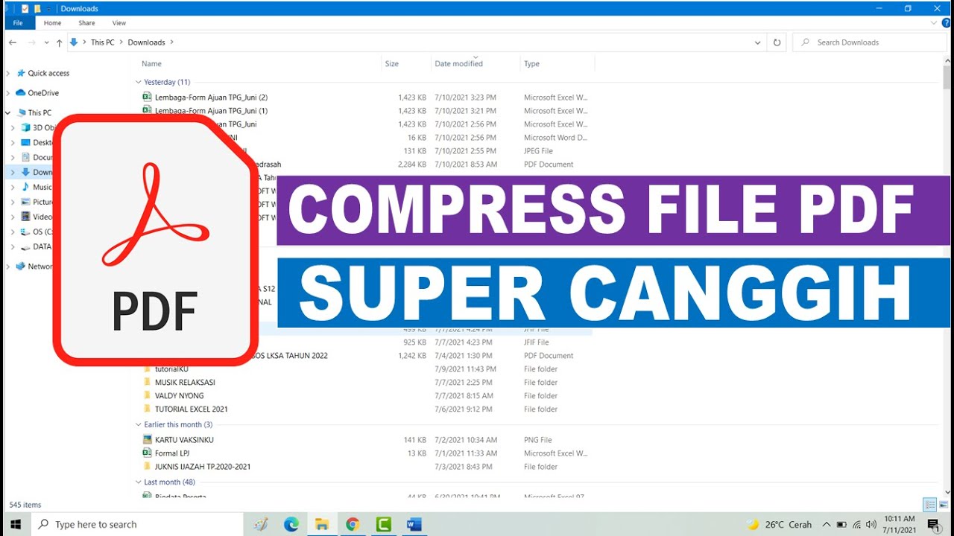
Task: Click the New folder quick access icon
Action: (x=37, y=9)
